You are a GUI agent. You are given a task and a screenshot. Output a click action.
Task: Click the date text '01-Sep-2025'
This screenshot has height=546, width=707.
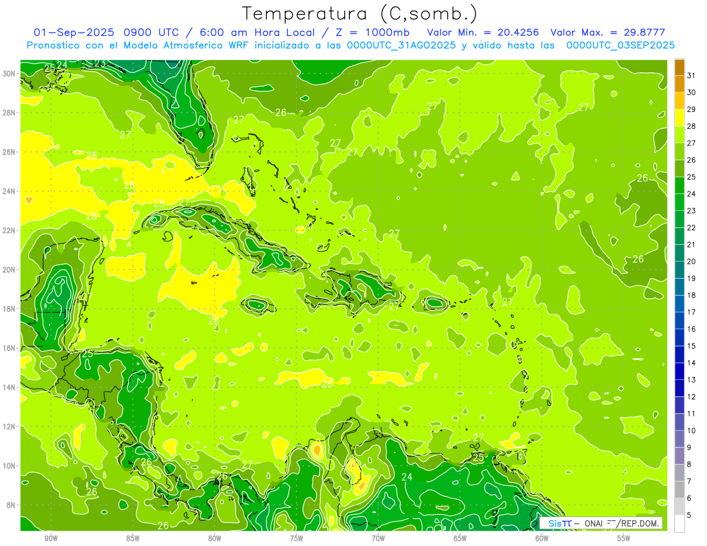(75, 32)
